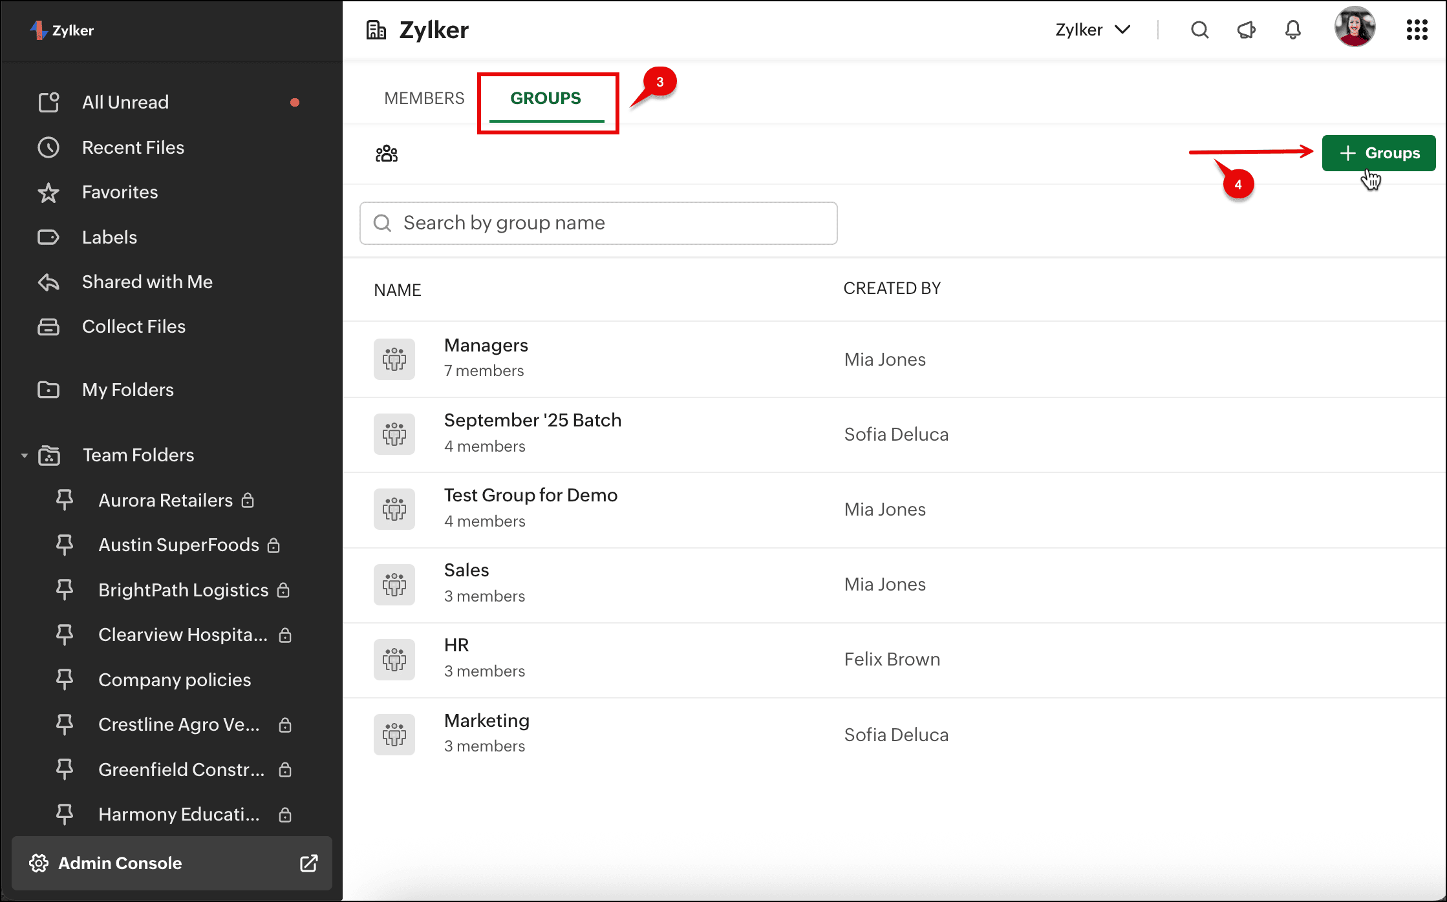1447x902 pixels.
Task: Switch to the MEMBERS tab
Action: coord(424,98)
